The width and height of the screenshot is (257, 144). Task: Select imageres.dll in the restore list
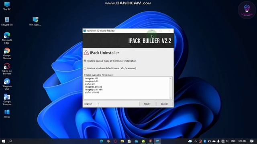[x=91, y=78]
